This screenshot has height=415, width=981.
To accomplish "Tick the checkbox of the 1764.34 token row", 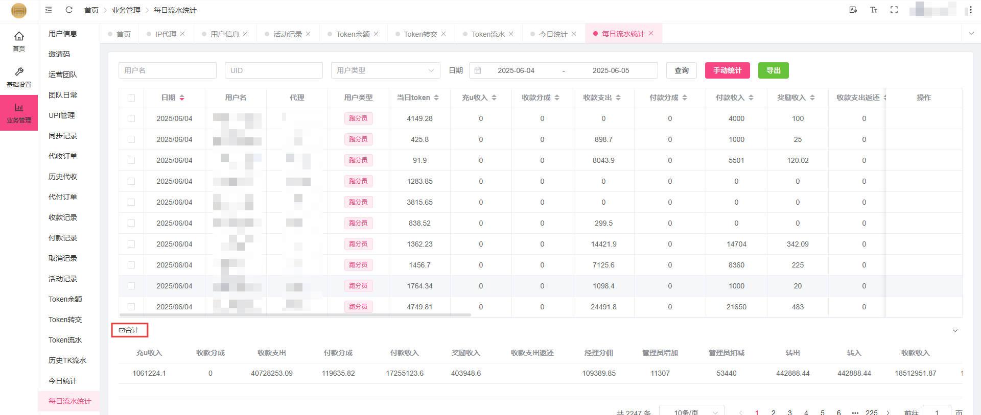I will [x=131, y=286].
